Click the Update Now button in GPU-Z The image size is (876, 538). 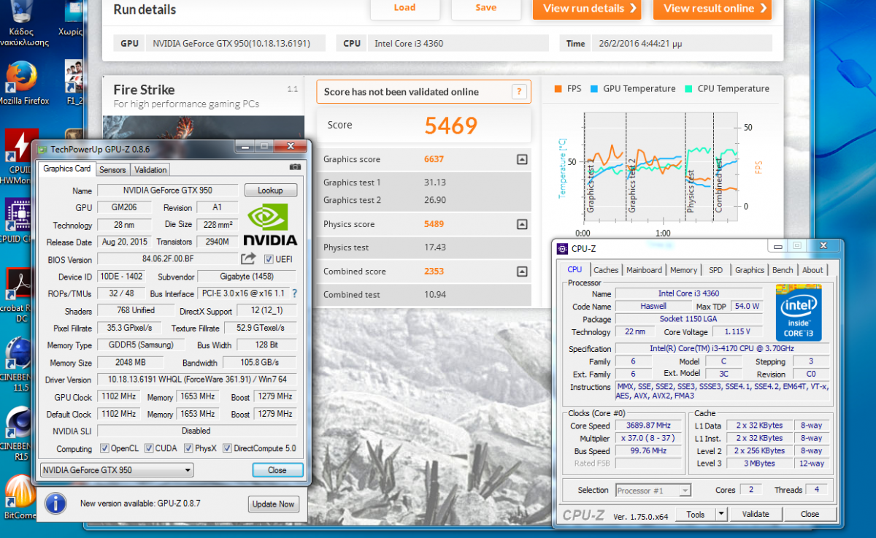pyautogui.click(x=274, y=504)
